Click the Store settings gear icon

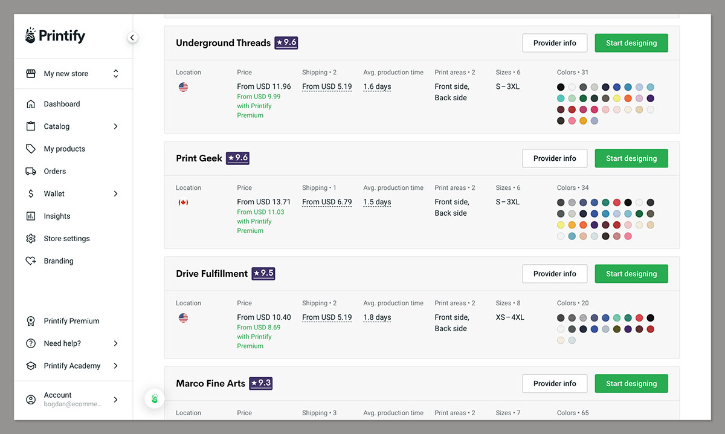[x=31, y=238]
